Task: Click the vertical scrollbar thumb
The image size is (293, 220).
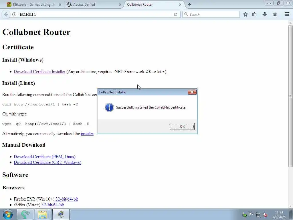Action: coord(290,96)
